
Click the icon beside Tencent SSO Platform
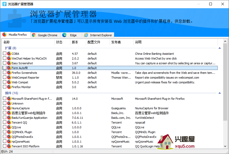coord(9,146)
